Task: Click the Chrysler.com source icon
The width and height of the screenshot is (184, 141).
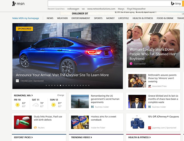Action: 17,81
